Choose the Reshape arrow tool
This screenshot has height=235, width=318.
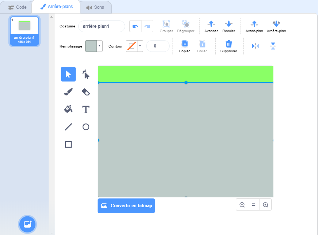[x=86, y=74]
